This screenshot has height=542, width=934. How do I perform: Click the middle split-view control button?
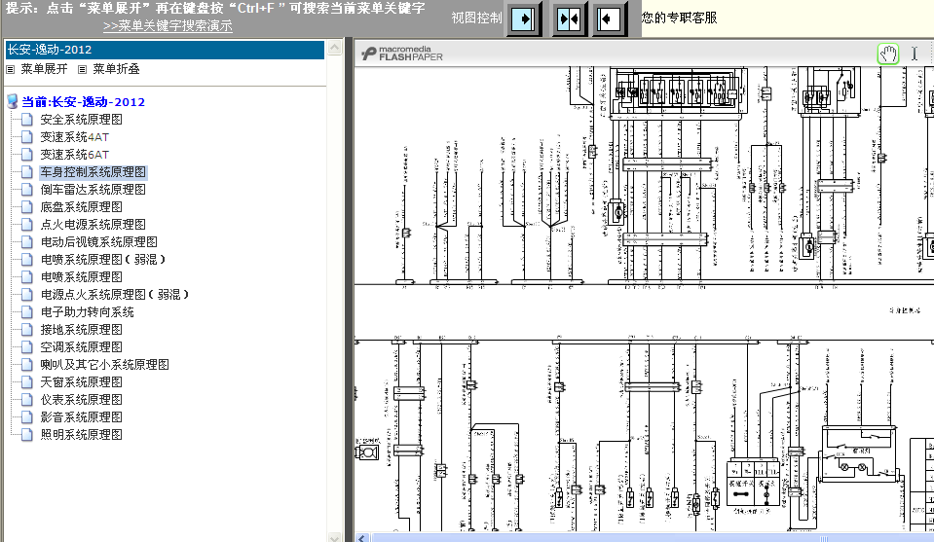(570, 18)
